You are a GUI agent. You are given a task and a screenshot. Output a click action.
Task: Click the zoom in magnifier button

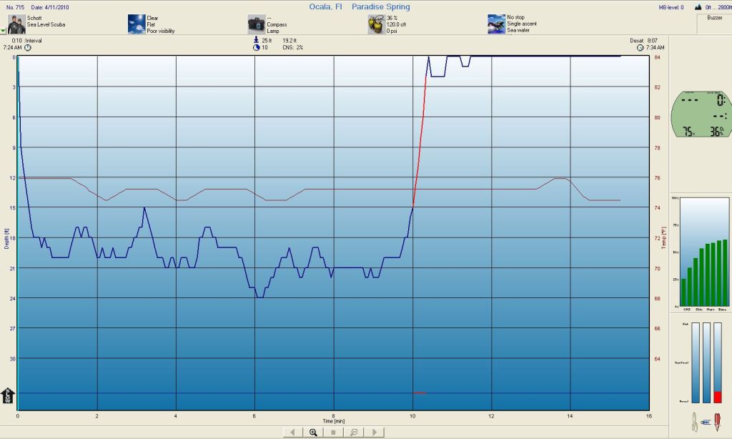point(313,433)
